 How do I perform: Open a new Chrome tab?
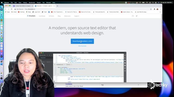[57, 6]
